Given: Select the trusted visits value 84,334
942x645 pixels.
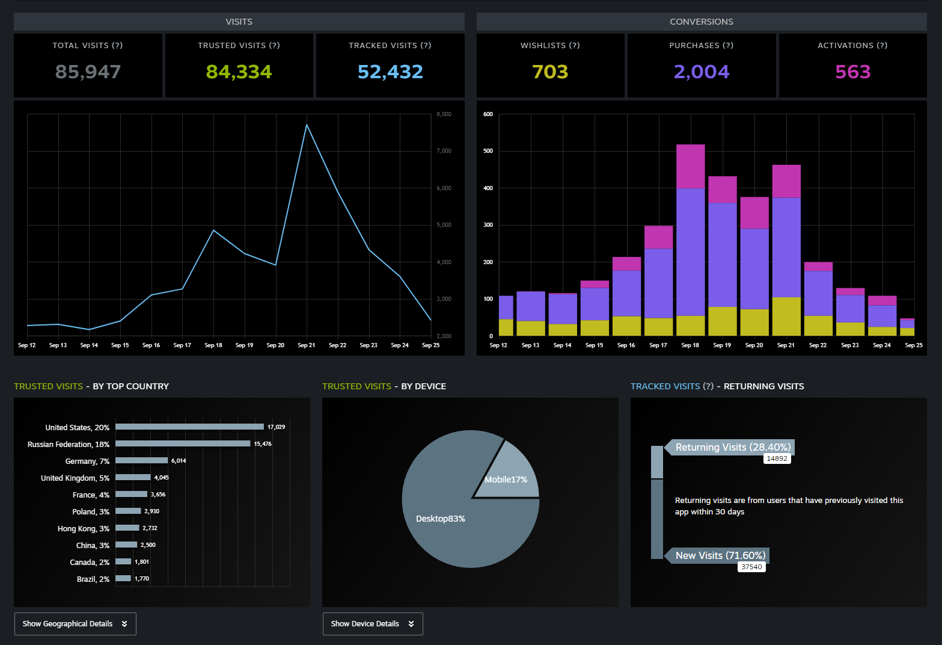Looking at the screenshot, I should (239, 72).
